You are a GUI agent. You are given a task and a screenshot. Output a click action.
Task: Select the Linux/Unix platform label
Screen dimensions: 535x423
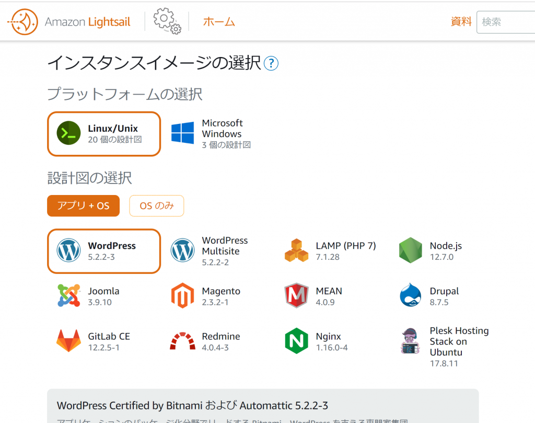[113, 129]
